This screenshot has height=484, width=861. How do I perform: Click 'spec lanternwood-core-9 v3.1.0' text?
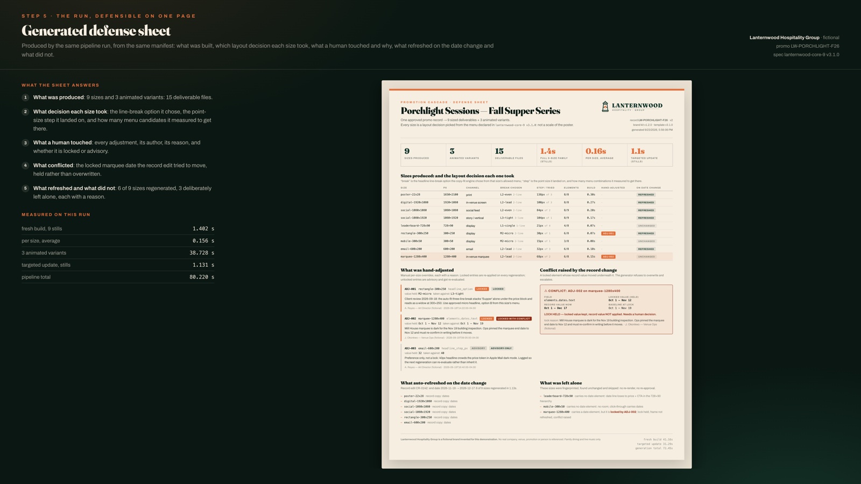coord(806,55)
